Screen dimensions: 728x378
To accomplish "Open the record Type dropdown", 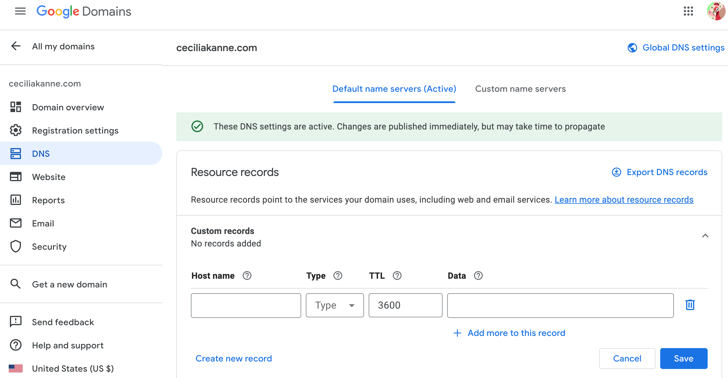I will point(335,305).
